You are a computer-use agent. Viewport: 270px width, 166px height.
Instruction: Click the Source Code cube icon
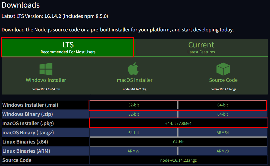223,69
